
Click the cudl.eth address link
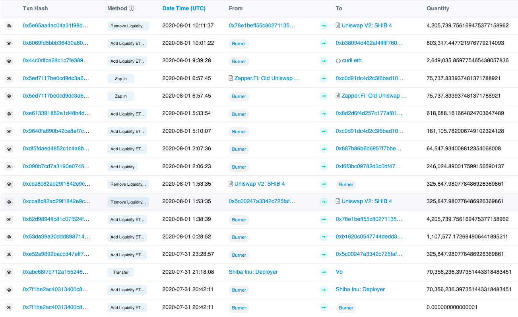[x=352, y=61]
